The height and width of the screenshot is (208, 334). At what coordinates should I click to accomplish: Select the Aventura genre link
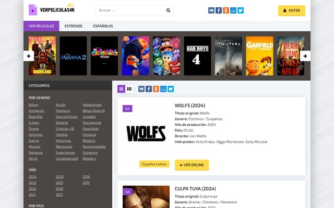click(63, 111)
